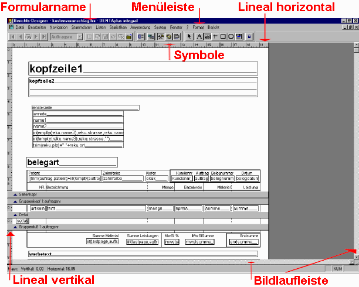Open the Bearbeiten menu
The height and width of the screenshot is (287, 359).
tap(37, 27)
